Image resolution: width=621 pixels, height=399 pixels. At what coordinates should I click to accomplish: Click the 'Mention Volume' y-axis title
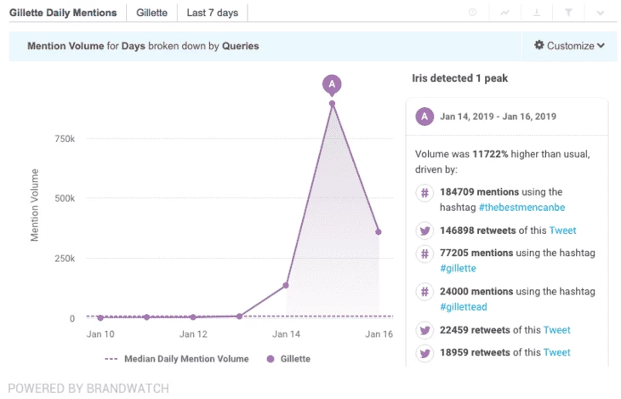[35, 205]
